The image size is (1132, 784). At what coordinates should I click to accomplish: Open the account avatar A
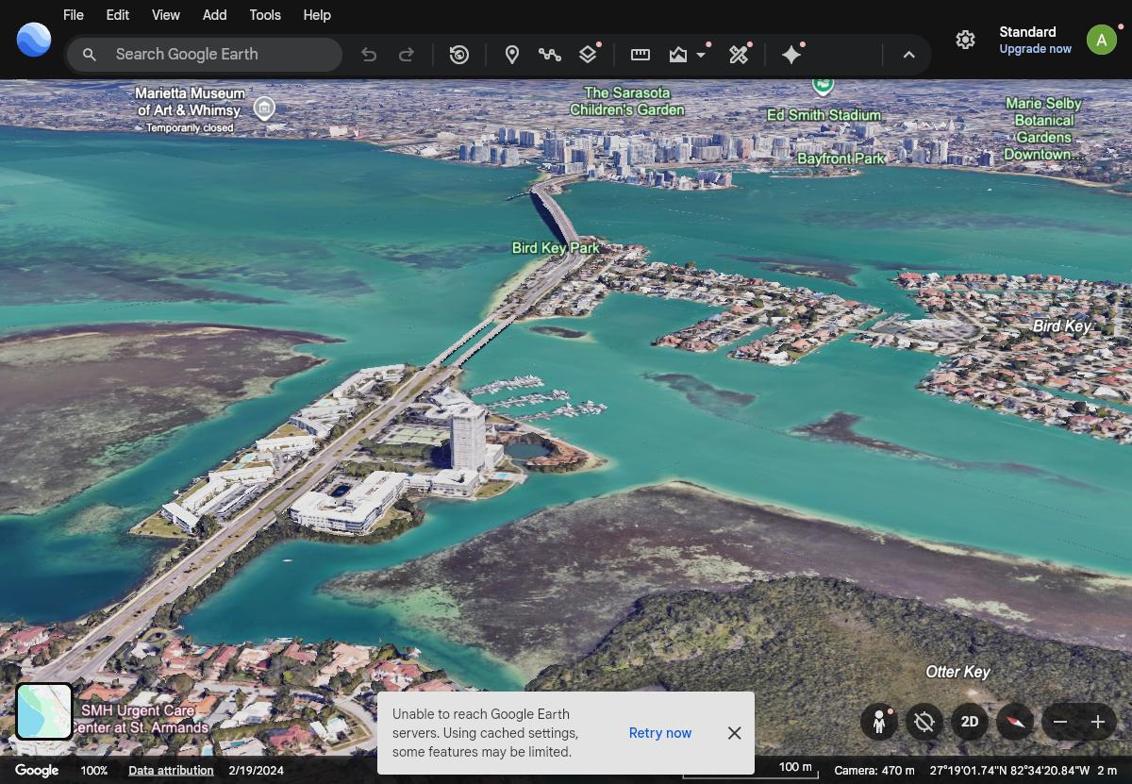click(x=1102, y=40)
